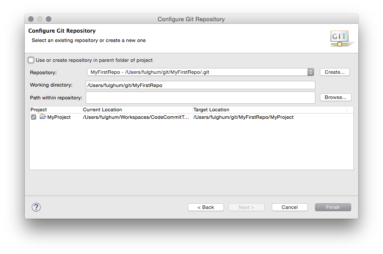Click the disabled Next button

(x=246, y=207)
